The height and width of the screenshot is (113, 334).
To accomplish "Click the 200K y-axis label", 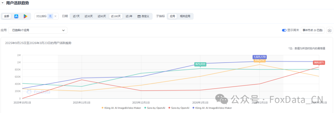I will (17, 91).
